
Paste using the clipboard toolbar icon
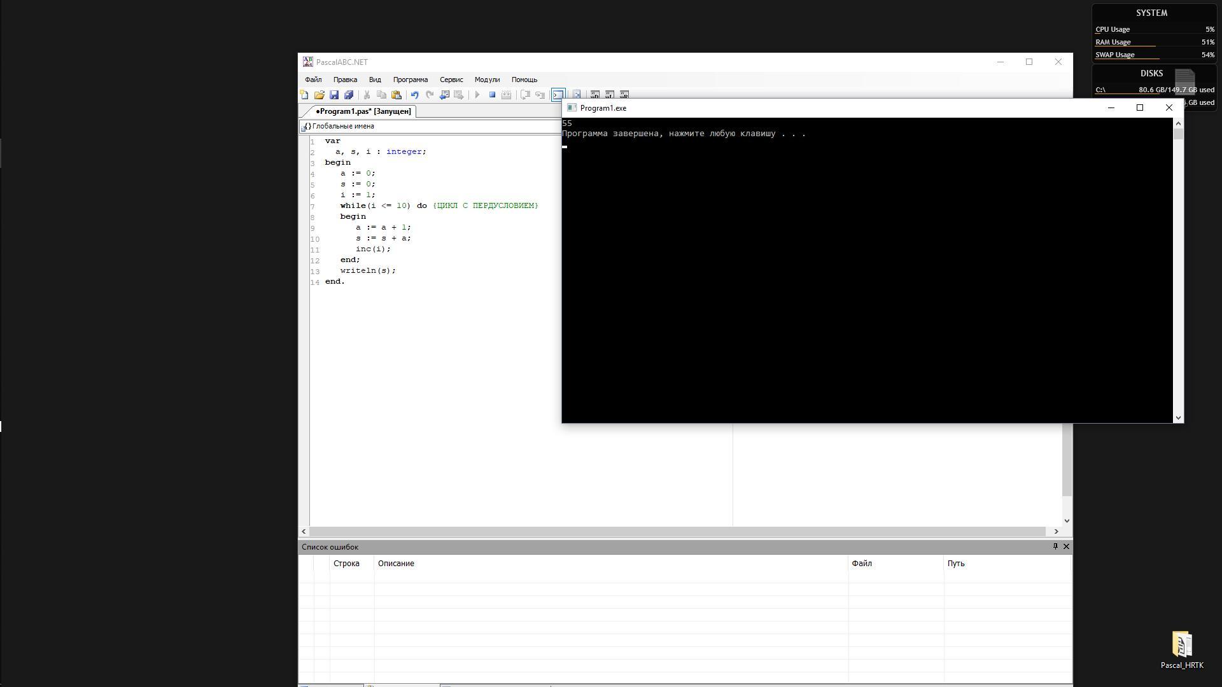397,95
